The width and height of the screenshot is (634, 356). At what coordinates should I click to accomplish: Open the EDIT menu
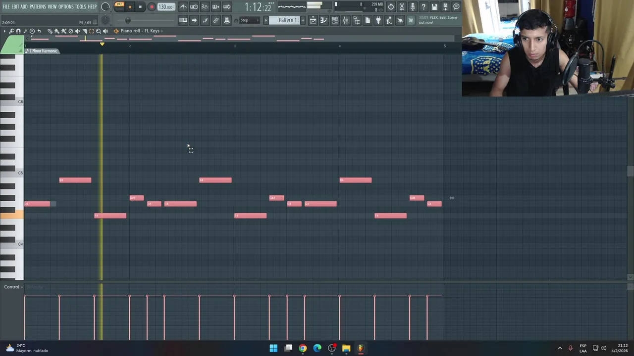(15, 6)
